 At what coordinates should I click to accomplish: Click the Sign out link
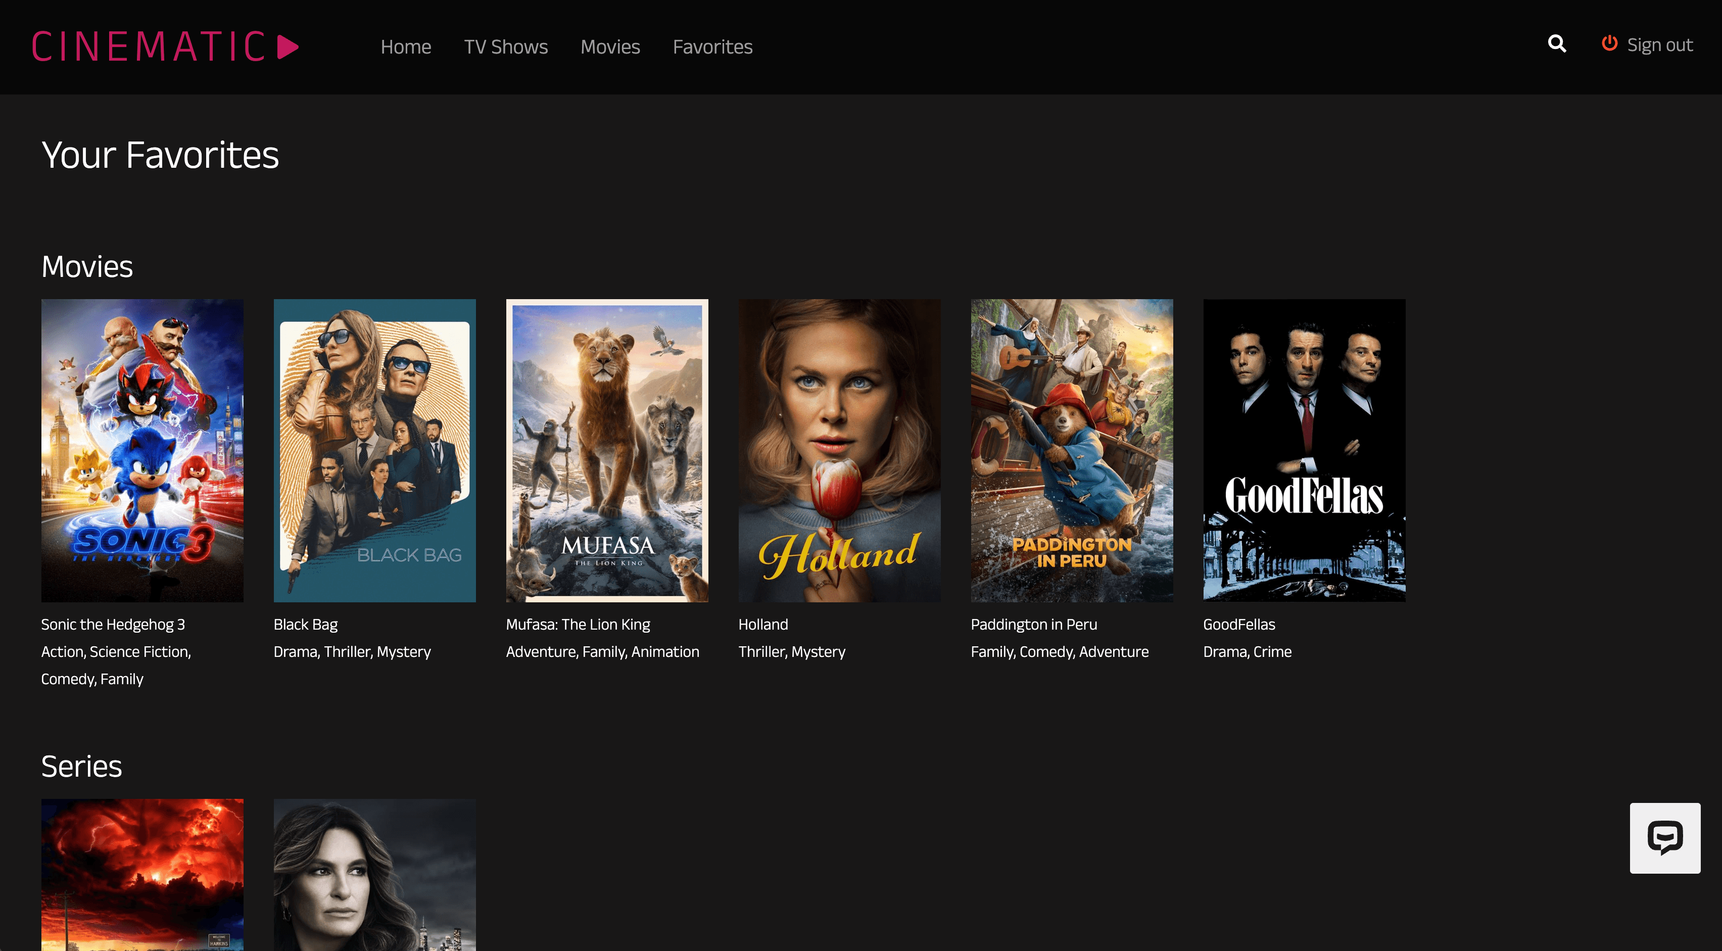click(1659, 45)
